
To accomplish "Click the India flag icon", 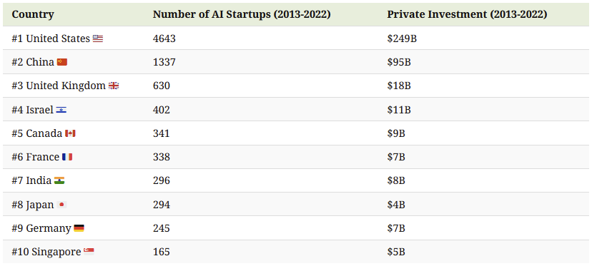I will 59,181.
